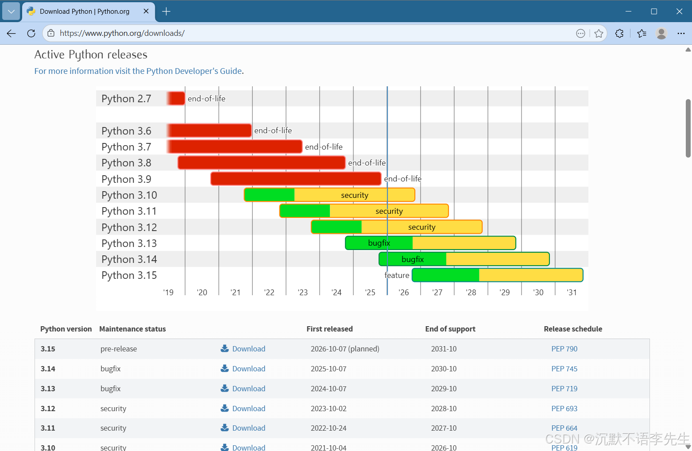
Task: Click the Python 3.7 red bar
Action: [x=234, y=146]
